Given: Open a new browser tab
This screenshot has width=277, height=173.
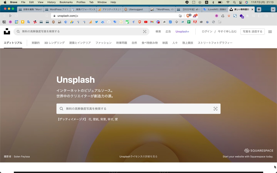Looking at the screenshot, I should pos(259,9).
